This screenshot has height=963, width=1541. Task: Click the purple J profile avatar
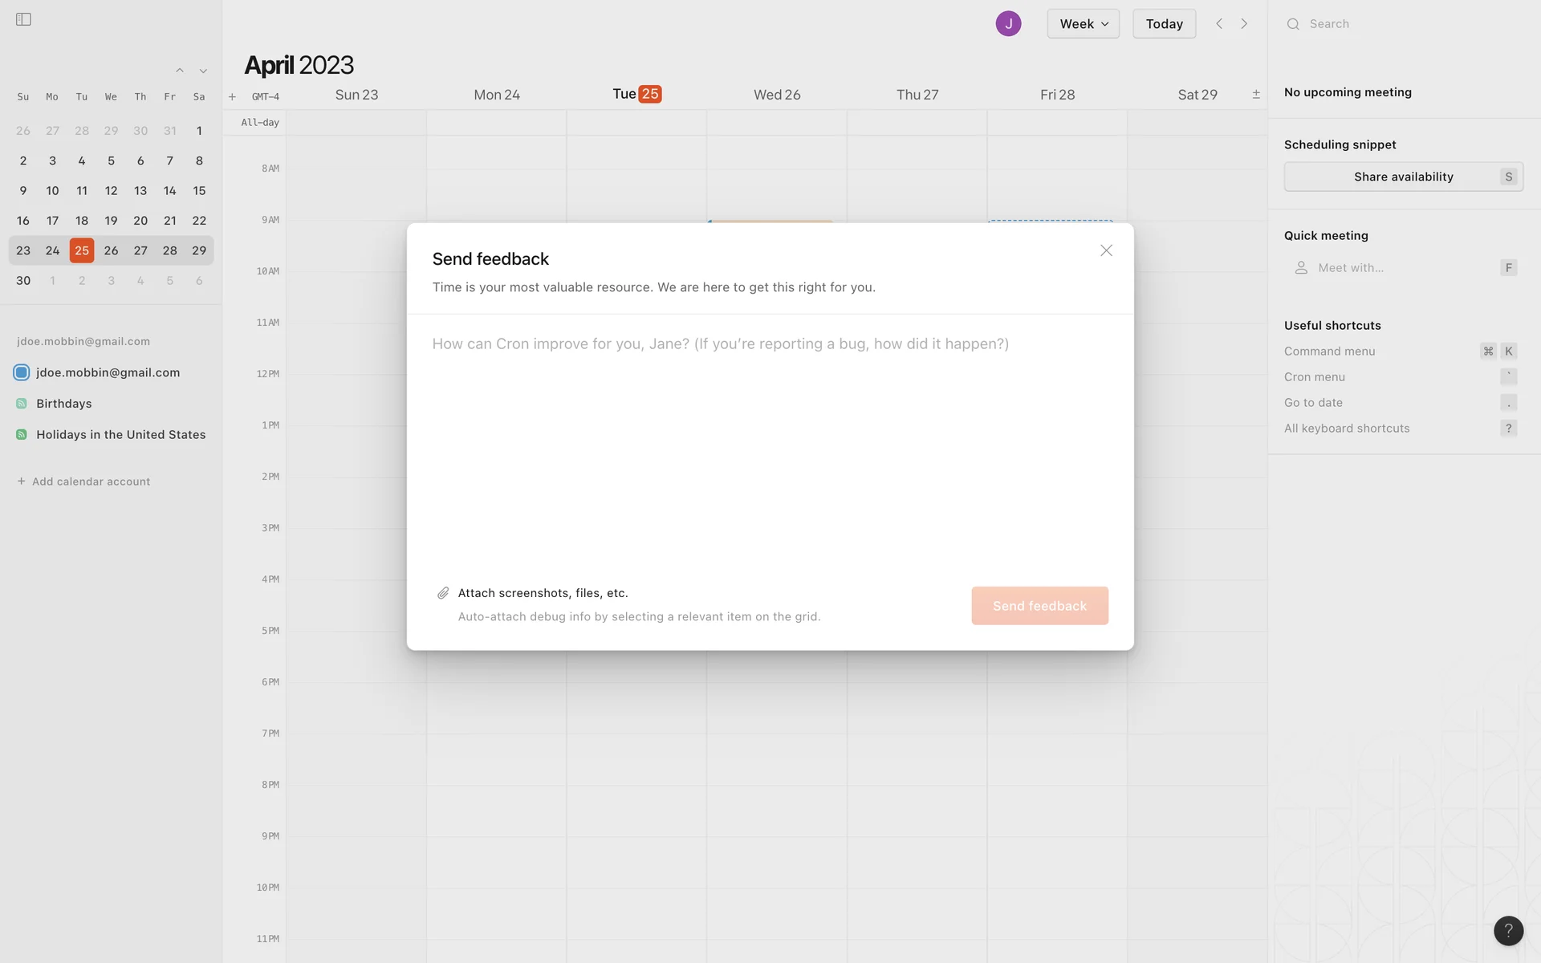click(x=1008, y=23)
